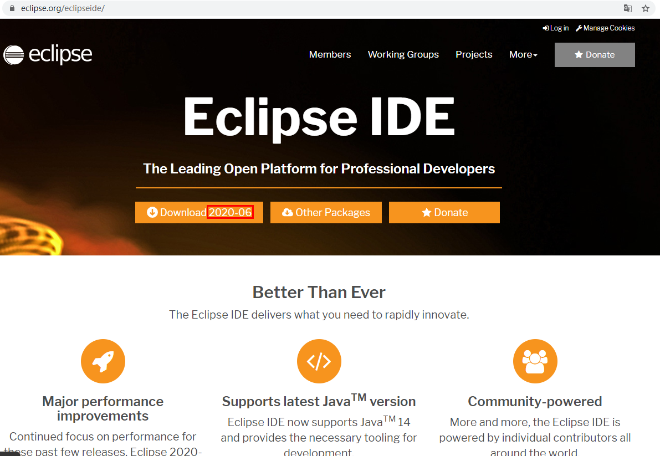
Task: Open Other Packages
Action: click(x=326, y=212)
